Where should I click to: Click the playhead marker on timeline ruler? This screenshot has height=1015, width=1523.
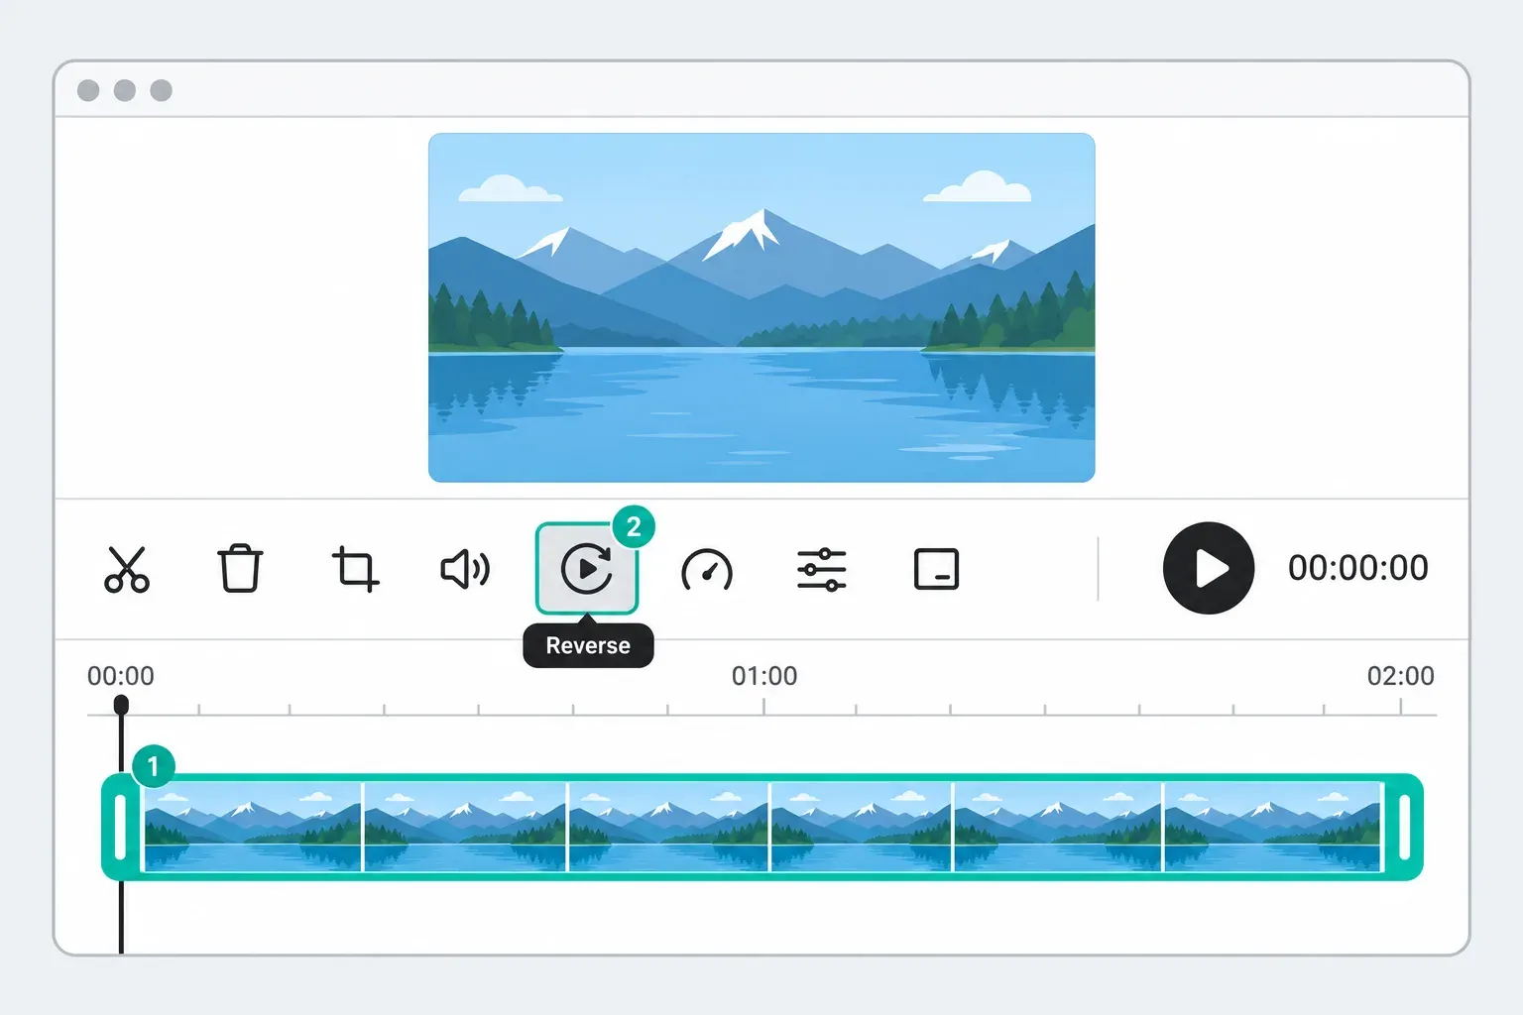(121, 705)
